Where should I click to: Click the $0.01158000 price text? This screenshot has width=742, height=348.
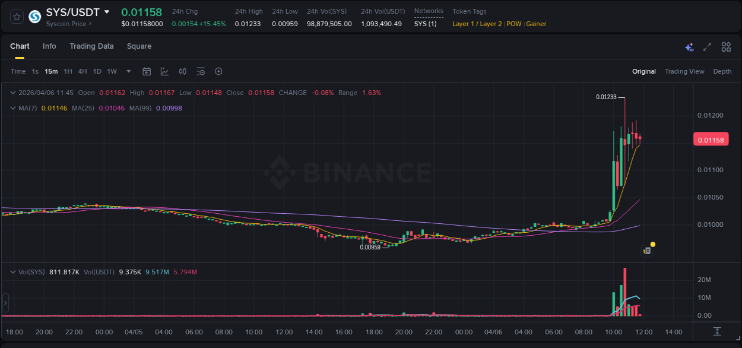point(142,24)
